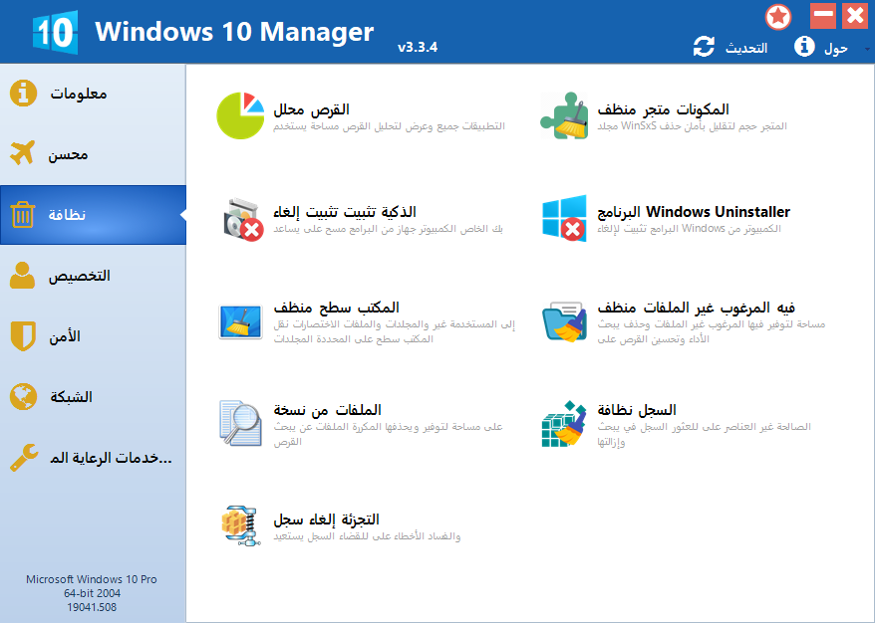Open السجل نظافة tool title
This screenshot has height=623, width=875.
pos(637,410)
